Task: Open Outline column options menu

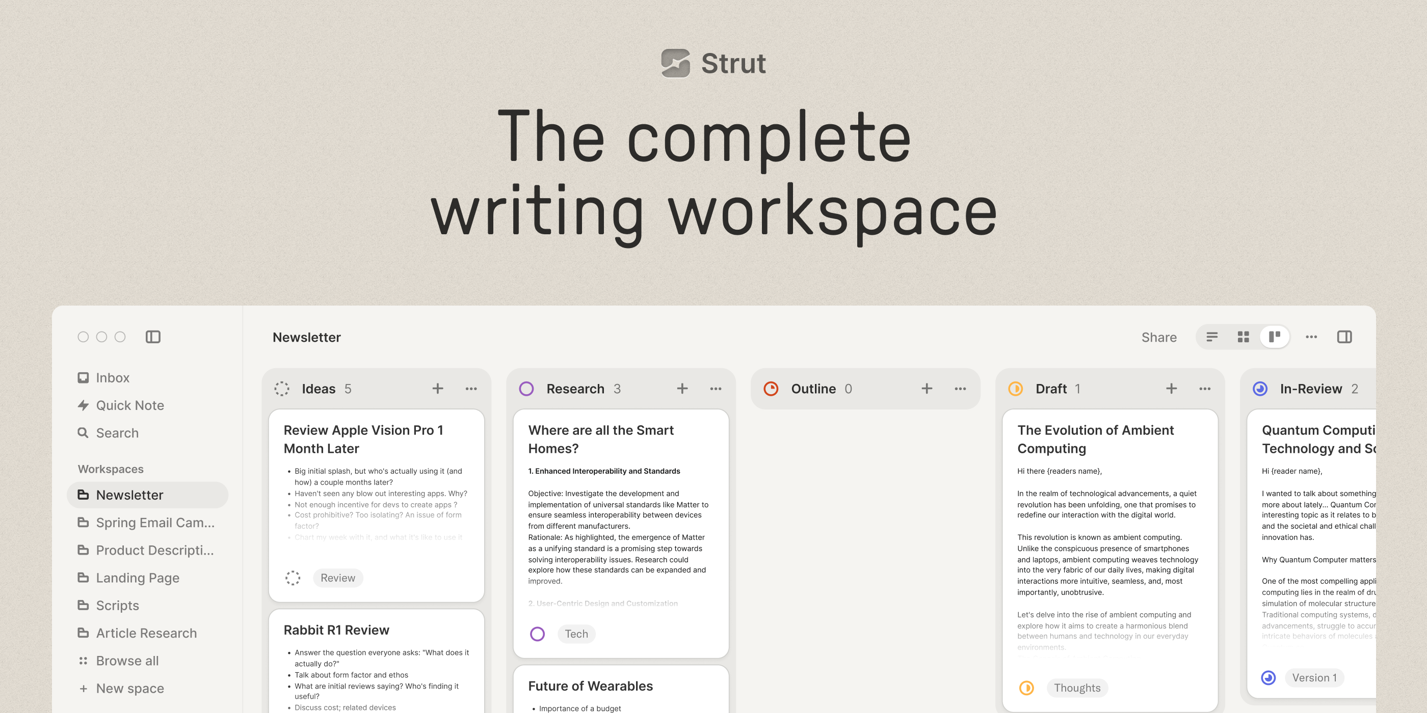Action: tap(961, 389)
